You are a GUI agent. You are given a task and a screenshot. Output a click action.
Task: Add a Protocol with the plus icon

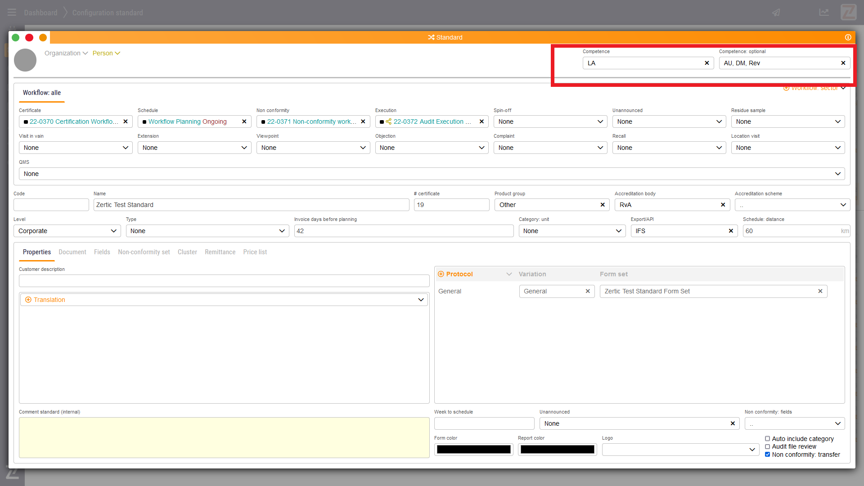pos(441,274)
